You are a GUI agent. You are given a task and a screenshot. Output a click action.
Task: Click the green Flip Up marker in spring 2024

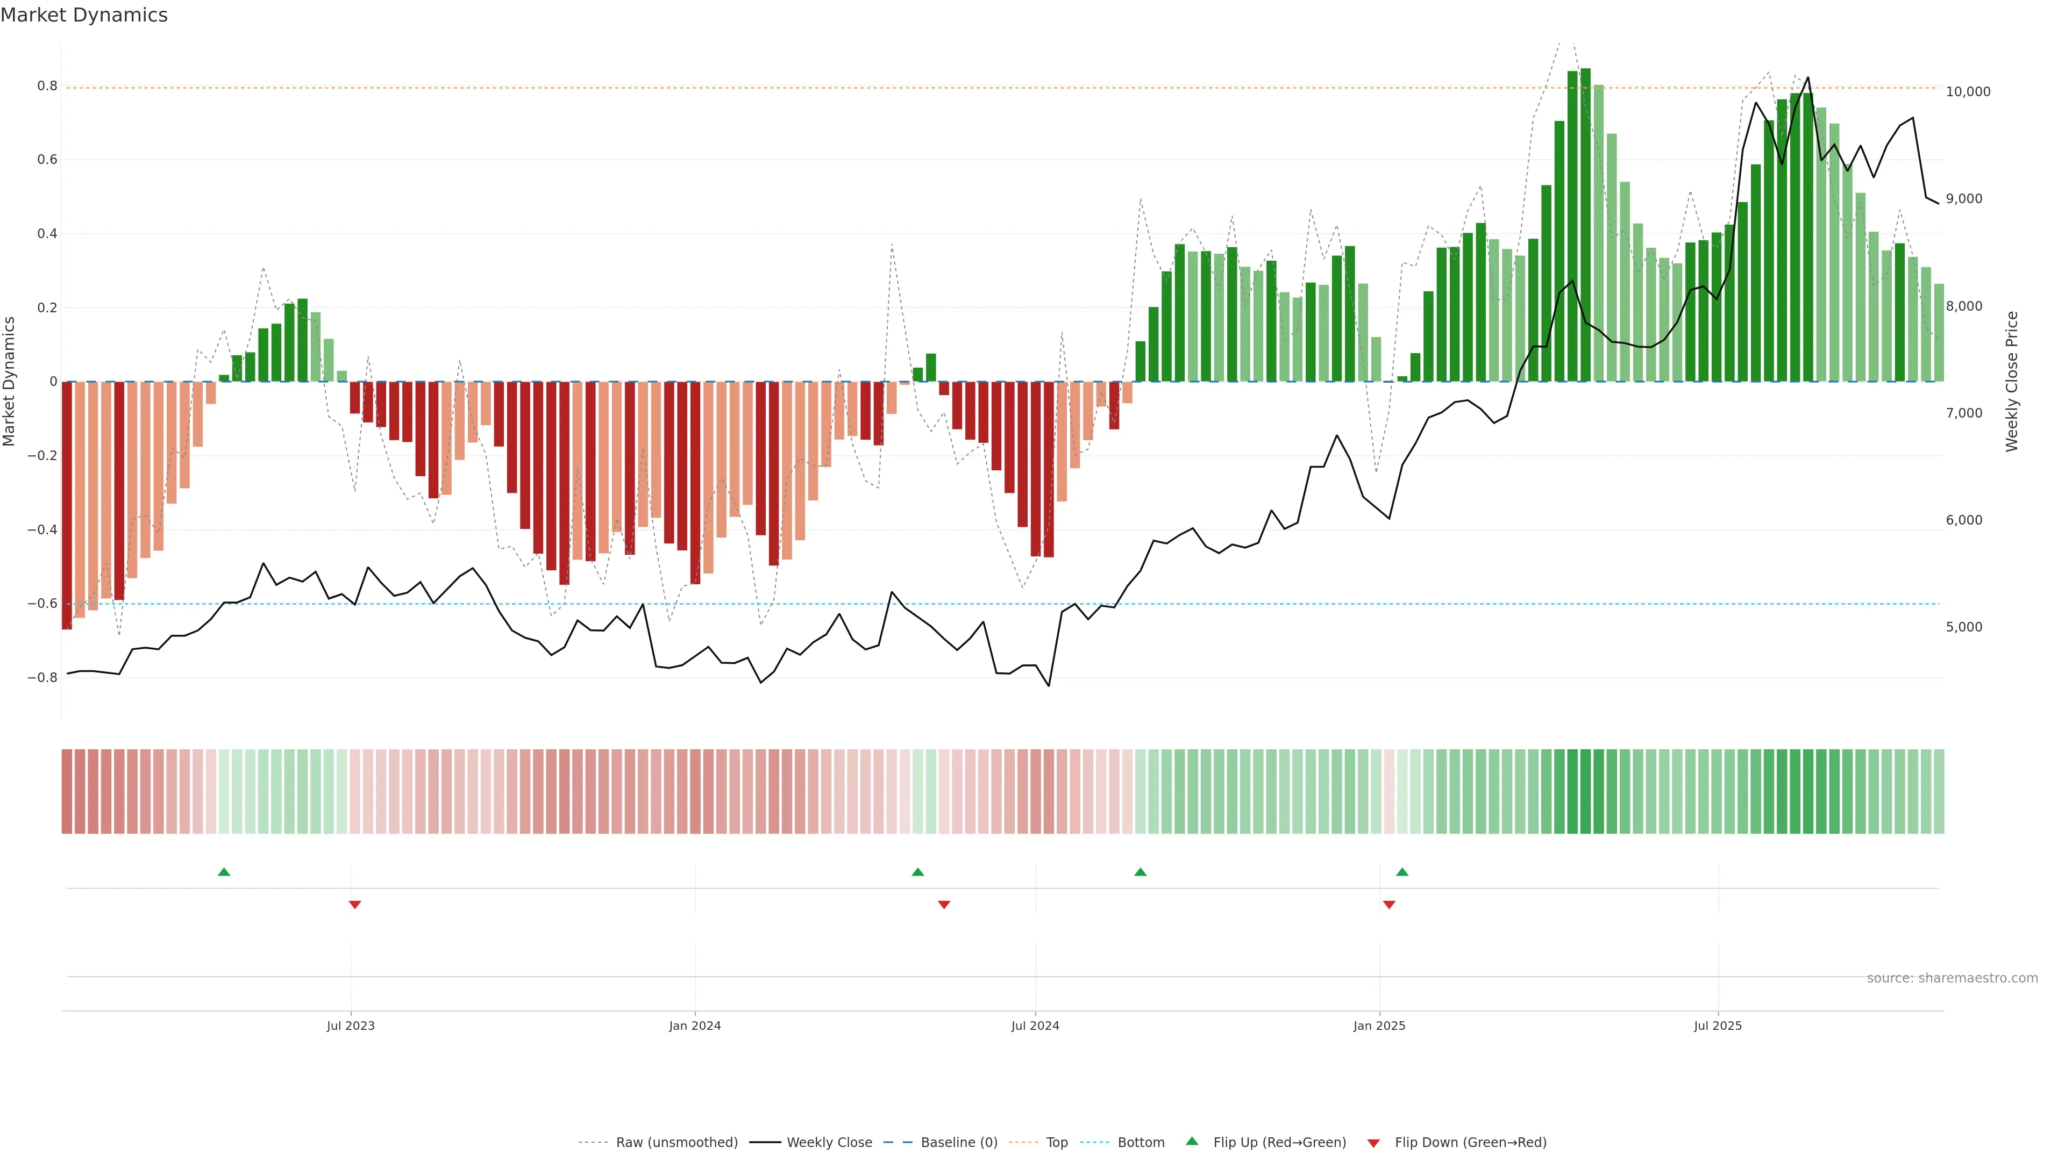(x=918, y=872)
